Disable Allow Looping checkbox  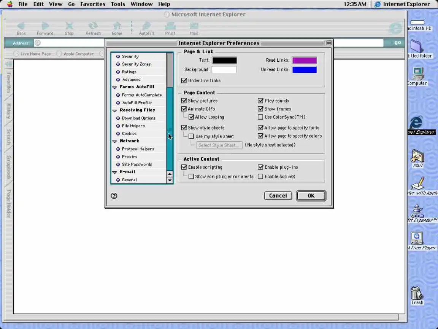(191, 117)
